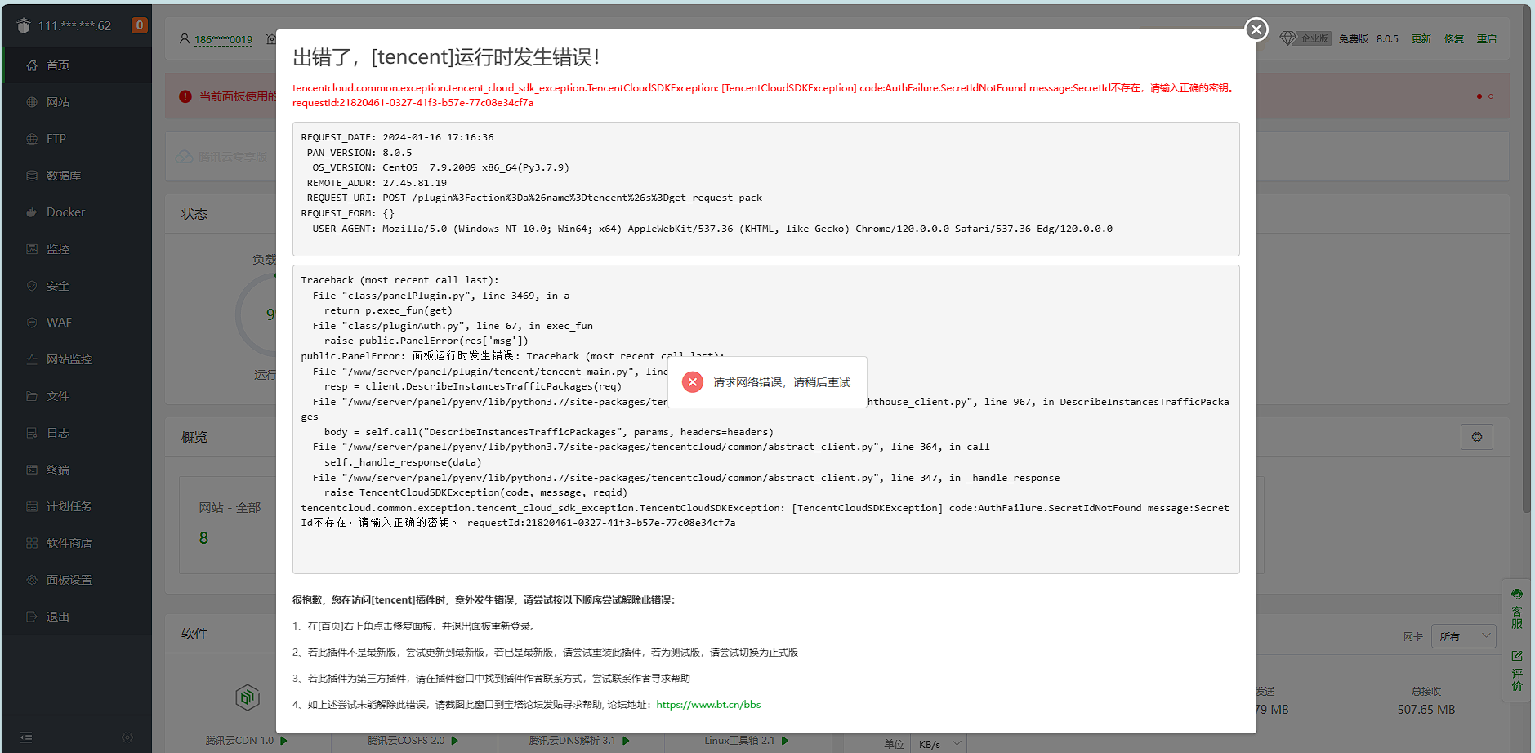Click the 客服 support icon
Viewport: 1535px width, 753px height.
coord(1517,595)
